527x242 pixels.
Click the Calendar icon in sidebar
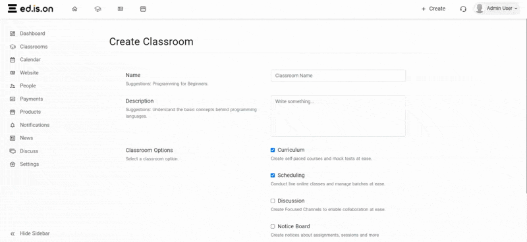pyautogui.click(x=13, y=60)
